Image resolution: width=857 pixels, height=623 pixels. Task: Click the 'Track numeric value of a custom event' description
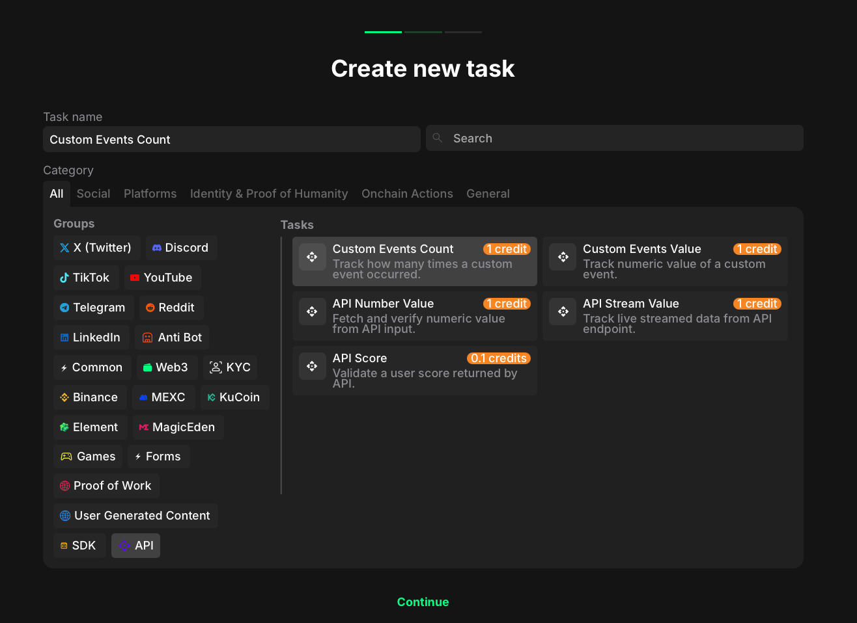[x=674, y=269]
